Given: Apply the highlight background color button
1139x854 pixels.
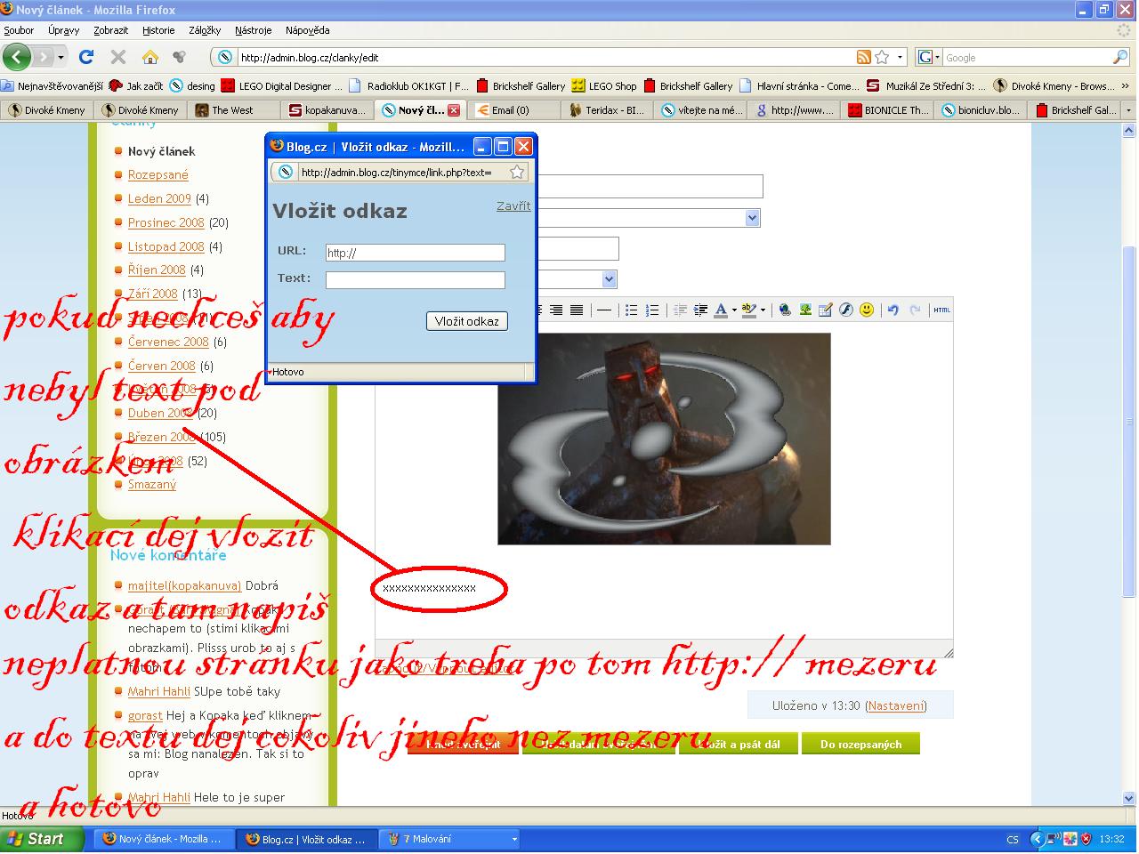Looking at the screenshot, I should tap(750, 310).
